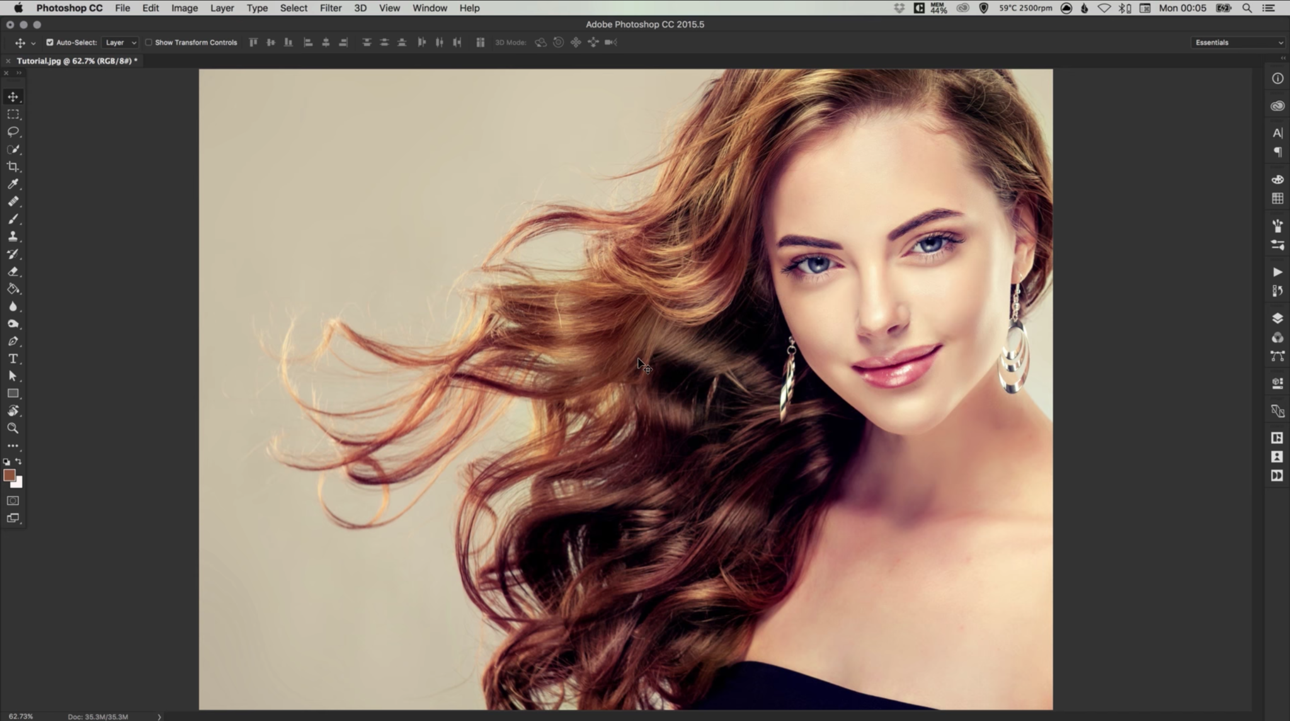Screen dimensions: 1290x721
Task: Click the Select menu item
Action: (x=294, y=8)
